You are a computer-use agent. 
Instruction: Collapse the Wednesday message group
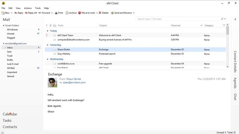coord(47,59)
